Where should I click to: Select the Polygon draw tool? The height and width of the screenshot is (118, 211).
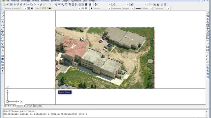pos(2,22)
